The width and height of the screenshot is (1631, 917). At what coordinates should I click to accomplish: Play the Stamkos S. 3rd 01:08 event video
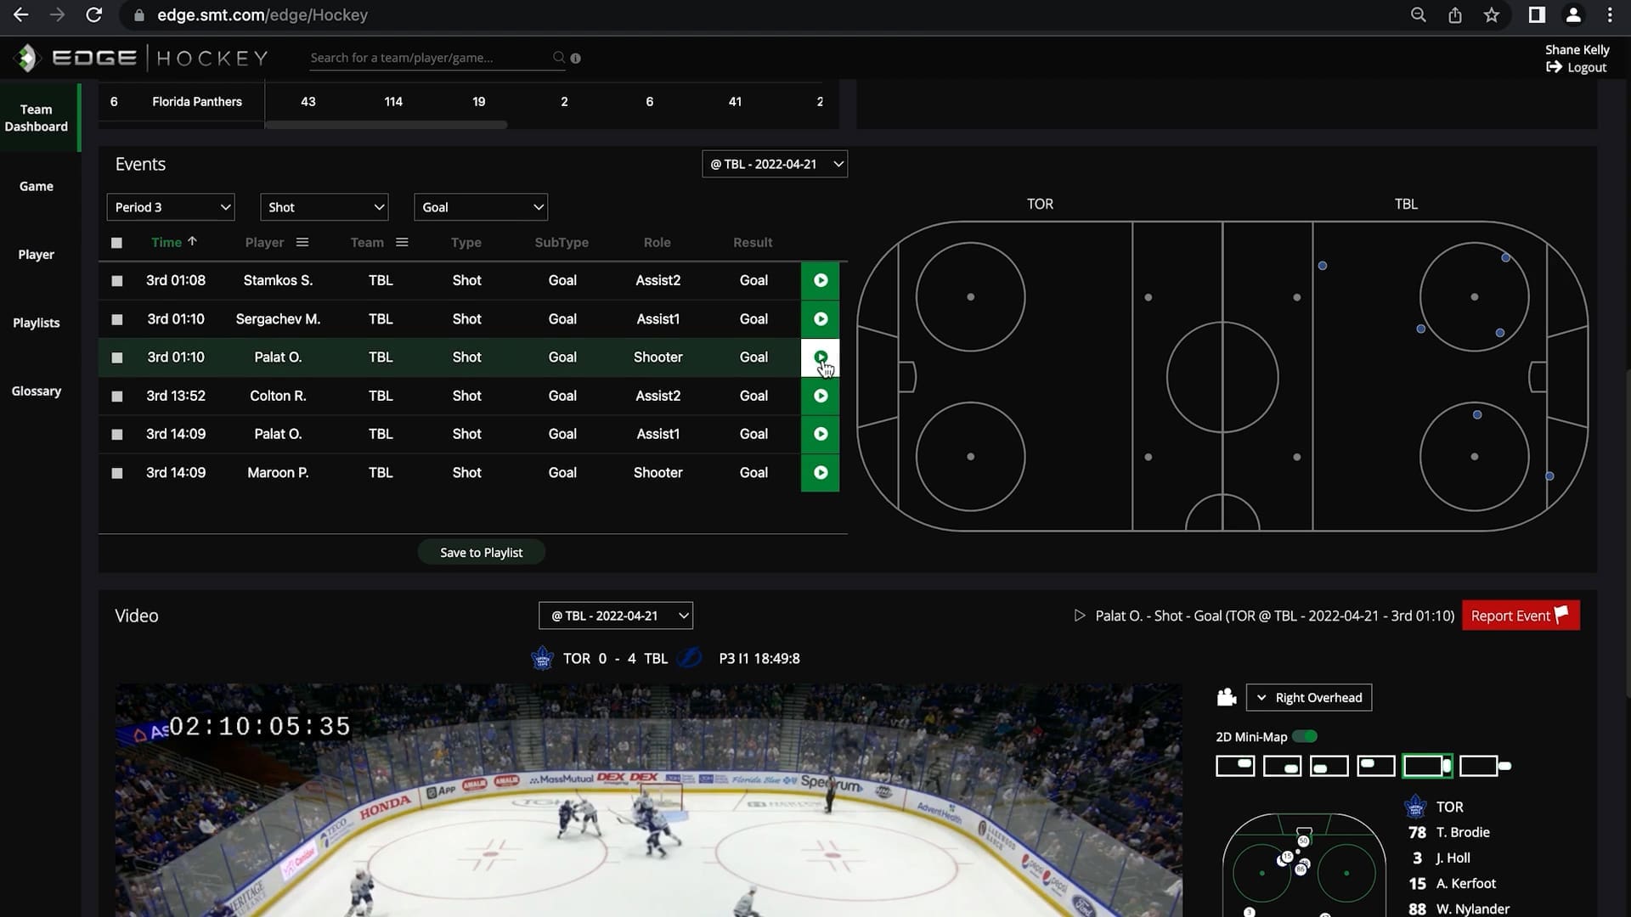tap(820, 280)
